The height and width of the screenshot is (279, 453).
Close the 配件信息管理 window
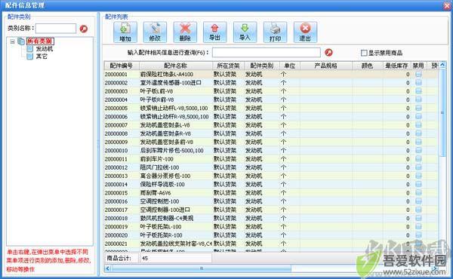pos(447,6)
